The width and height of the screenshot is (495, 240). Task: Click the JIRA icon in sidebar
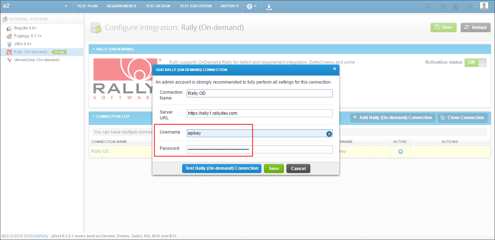(x=9, y=44)
